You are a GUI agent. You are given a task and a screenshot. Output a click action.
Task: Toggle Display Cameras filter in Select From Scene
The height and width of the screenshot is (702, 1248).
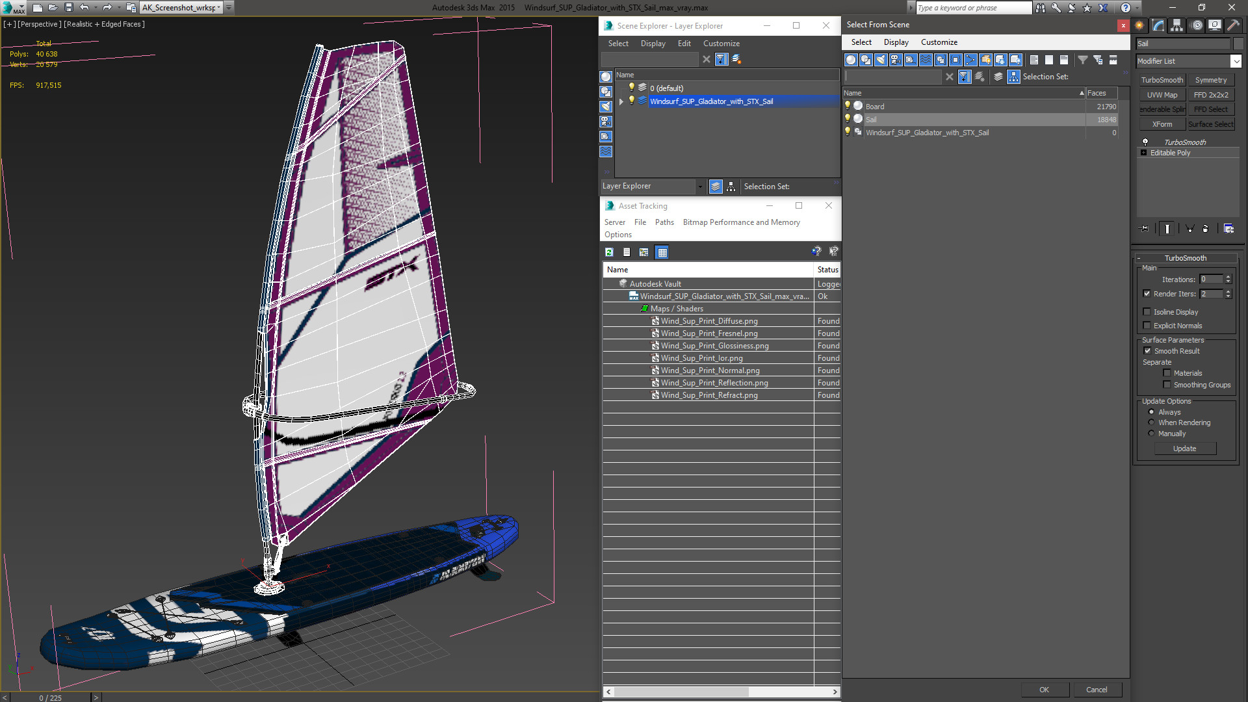(x=896, y=60)
